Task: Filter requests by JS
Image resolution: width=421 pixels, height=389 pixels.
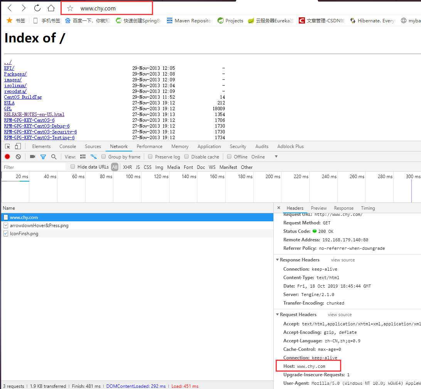Action: [138, 167]
